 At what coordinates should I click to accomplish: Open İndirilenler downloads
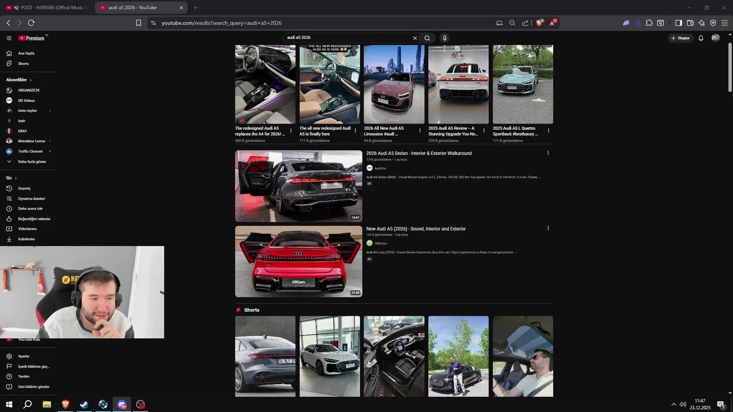pos(29,239)
